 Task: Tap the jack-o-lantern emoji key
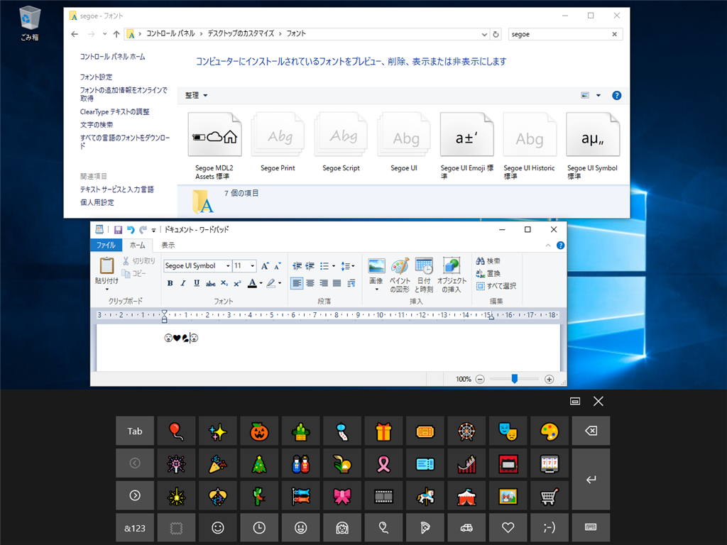[259, 431]
